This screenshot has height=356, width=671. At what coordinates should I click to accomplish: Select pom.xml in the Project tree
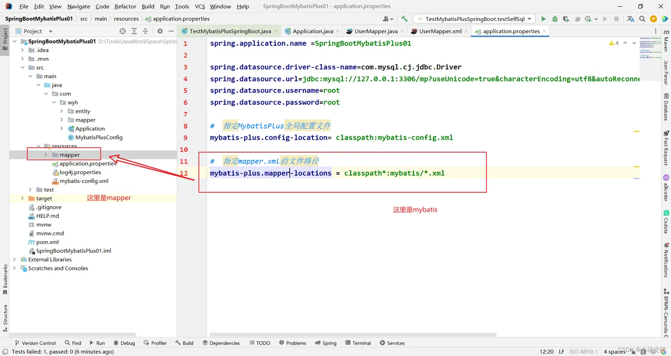pyautogui.click(x=47, y=242)
